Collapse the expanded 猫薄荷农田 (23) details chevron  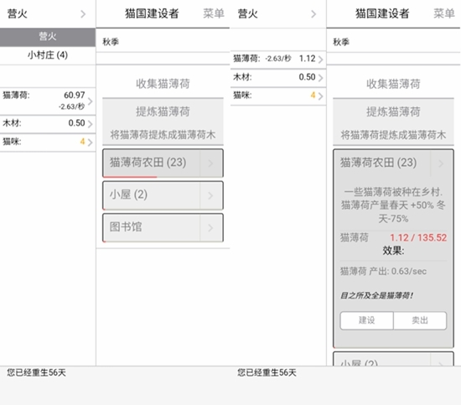pos(441,164)
